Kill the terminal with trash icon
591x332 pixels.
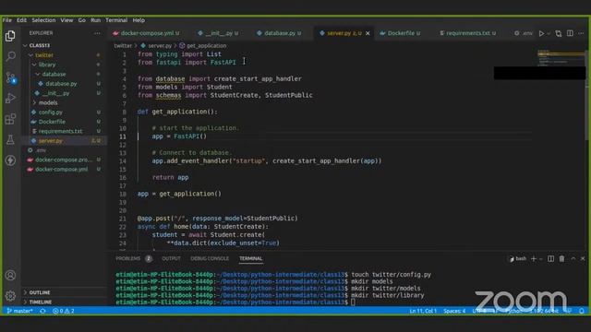point(561,258)
